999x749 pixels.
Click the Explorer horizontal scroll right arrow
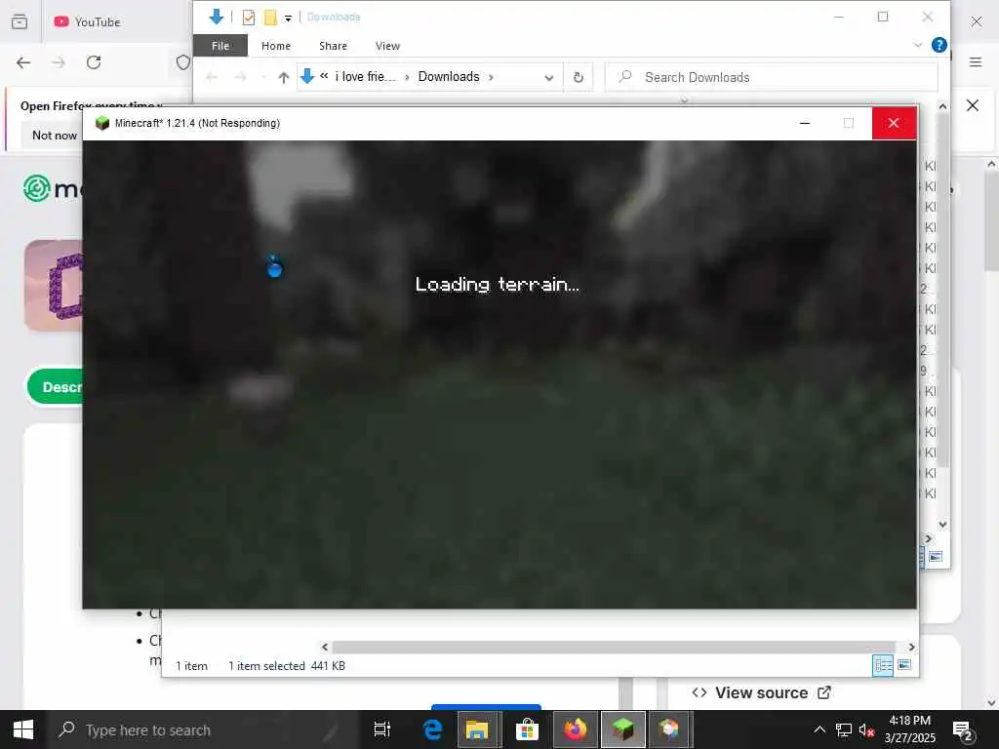912,648
